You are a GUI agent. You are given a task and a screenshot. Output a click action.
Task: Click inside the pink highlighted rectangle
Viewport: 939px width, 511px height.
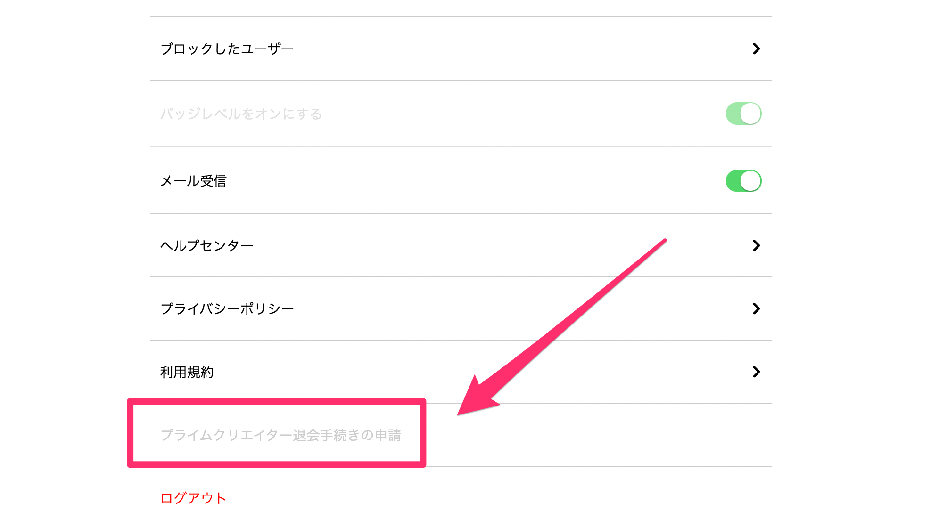point(278,434)
